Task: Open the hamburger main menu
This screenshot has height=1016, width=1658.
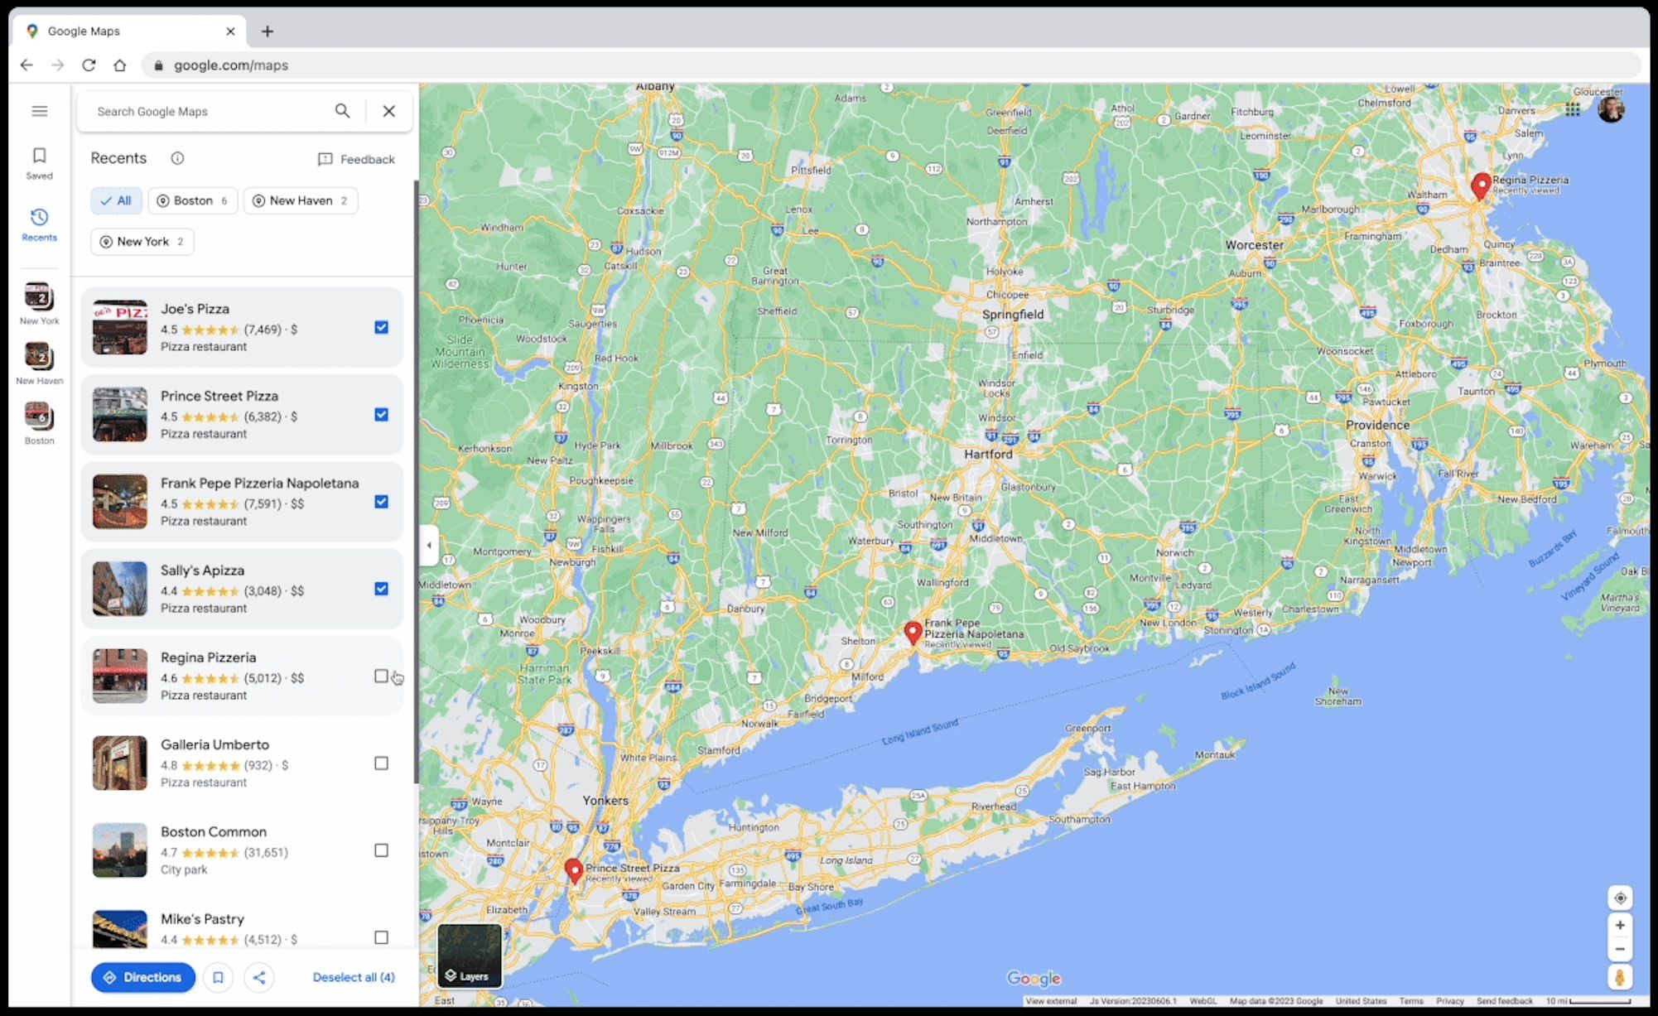Action: tap(40, 111)
